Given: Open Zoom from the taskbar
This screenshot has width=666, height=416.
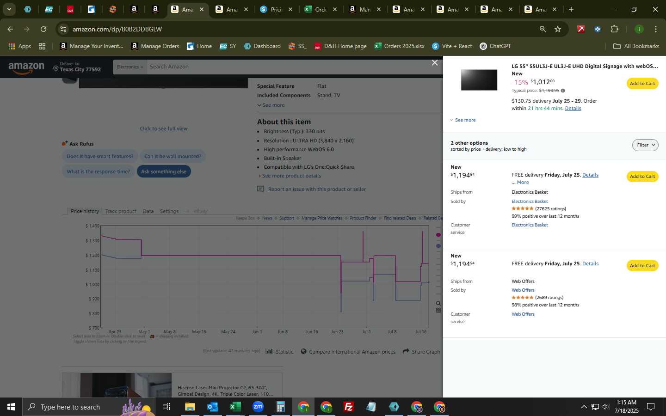Looking at the screenshot, I should coord(258,407).
